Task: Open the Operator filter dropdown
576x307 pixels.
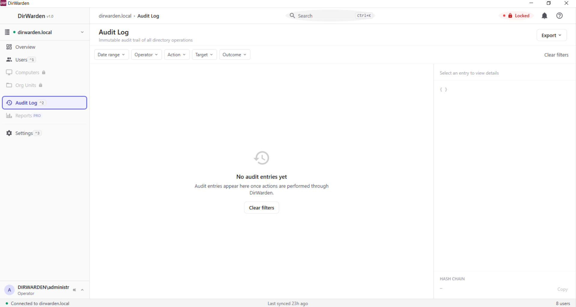Action: pos(146,55)
